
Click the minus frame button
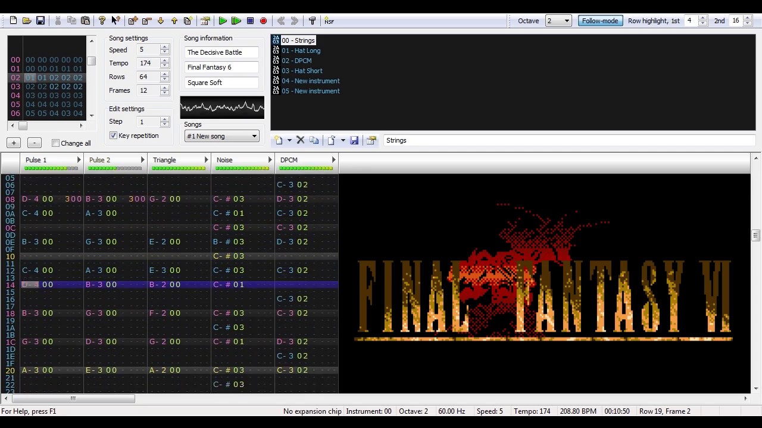coord(35,143)
